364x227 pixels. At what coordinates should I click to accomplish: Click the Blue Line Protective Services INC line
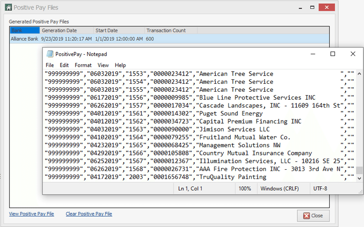coord(199,98)
